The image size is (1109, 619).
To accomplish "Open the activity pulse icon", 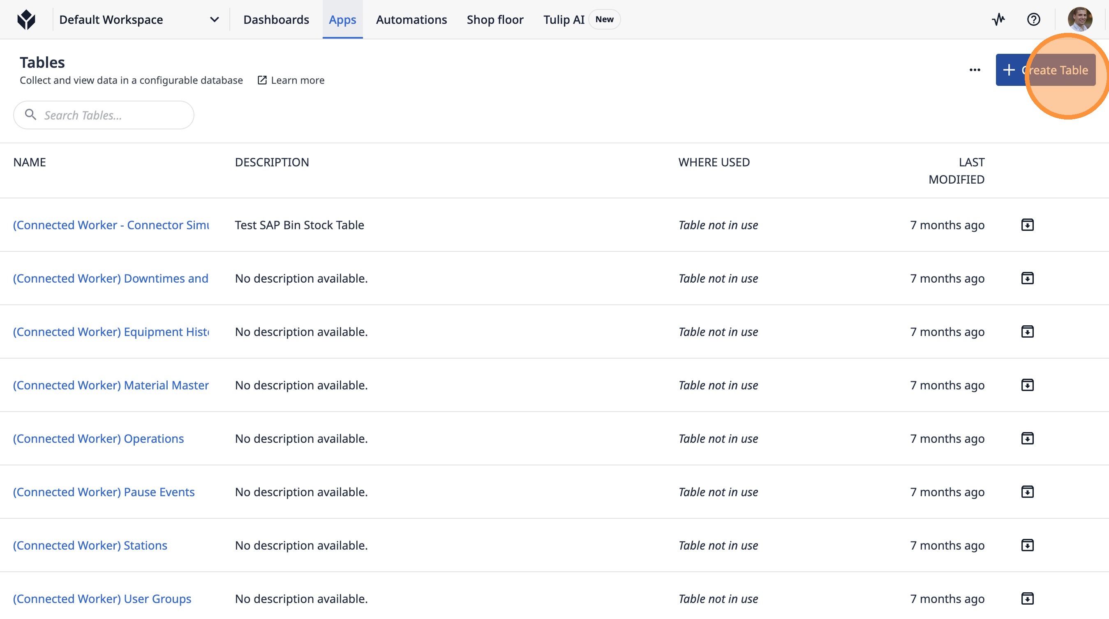I will pyautogui.click(x=998, y=19).
